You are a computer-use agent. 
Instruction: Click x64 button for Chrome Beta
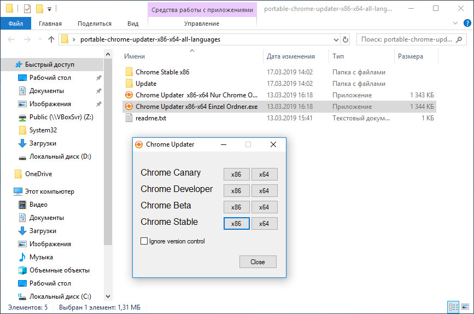pos(264,207)
